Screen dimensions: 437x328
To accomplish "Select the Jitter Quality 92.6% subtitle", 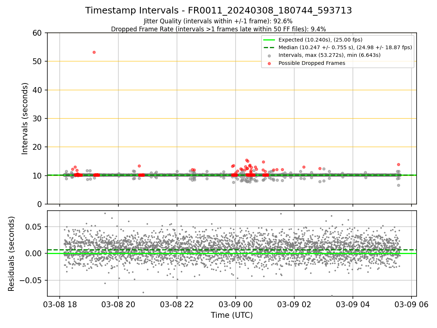I will click(218, 22).
